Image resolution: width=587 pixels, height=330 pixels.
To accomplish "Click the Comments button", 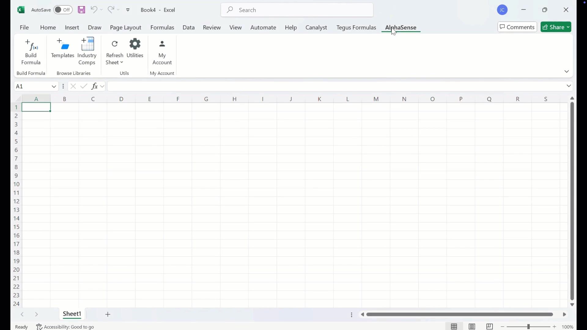I will [x=517, y=27].
